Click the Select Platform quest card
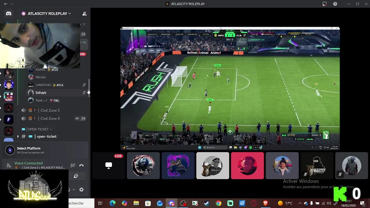The width and height of the screenshot is (370, 208). point(45,150)
